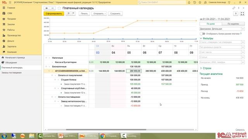Expand the Строки section
This screenshot has width=248, height=139.
pos(206,68)
